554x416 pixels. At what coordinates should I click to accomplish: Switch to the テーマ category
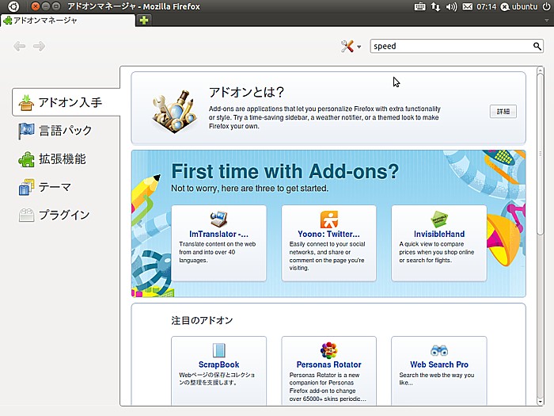pos(66,187)
